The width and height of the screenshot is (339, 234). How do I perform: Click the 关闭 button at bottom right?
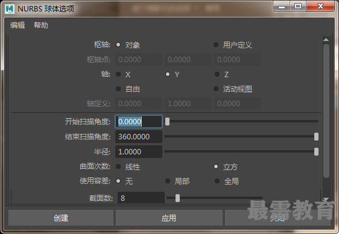click(x=277, y=218)
